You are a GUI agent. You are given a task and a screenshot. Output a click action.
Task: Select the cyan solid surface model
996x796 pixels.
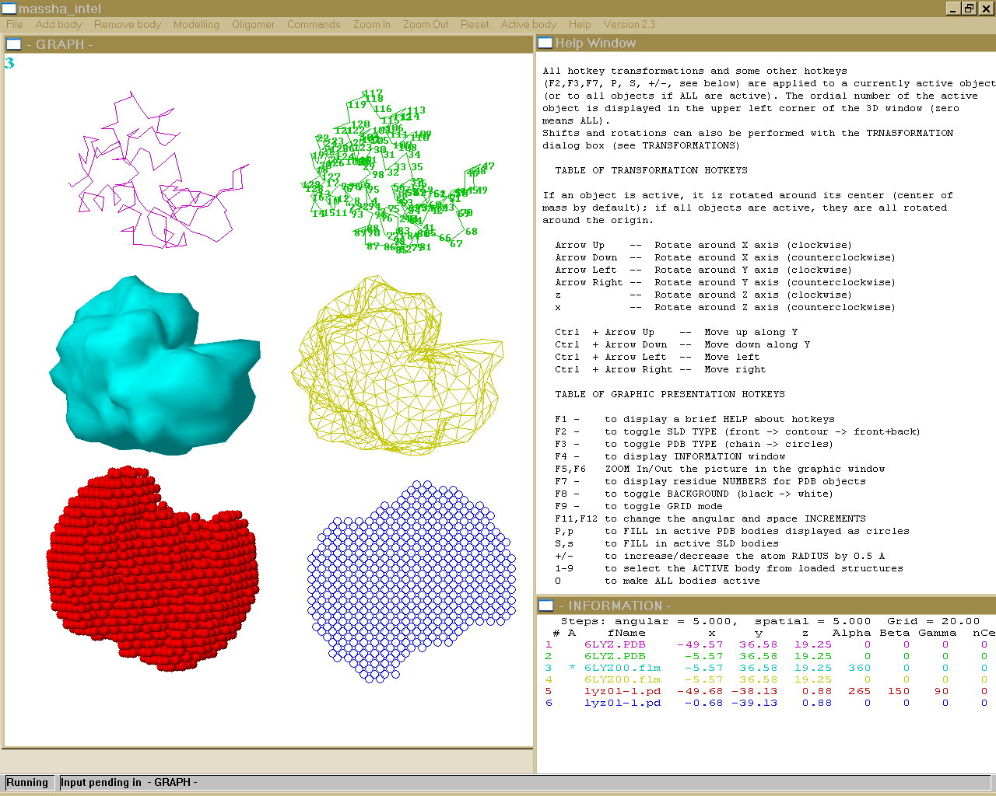(152, 365)
